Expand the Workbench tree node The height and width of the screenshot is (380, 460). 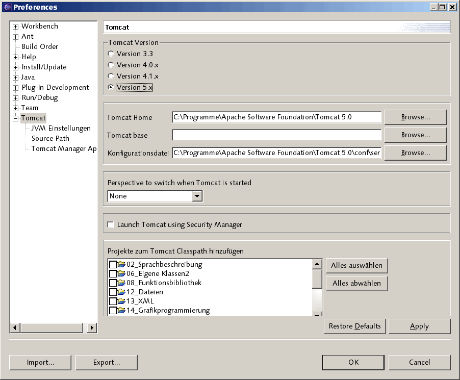[x=16, y=27]
